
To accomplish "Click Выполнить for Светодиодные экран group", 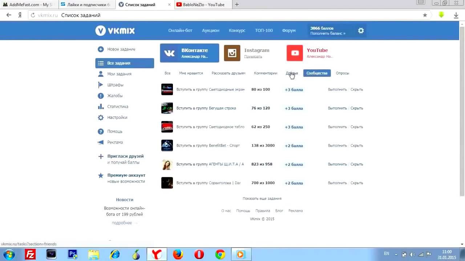I will tap(337, 90).
